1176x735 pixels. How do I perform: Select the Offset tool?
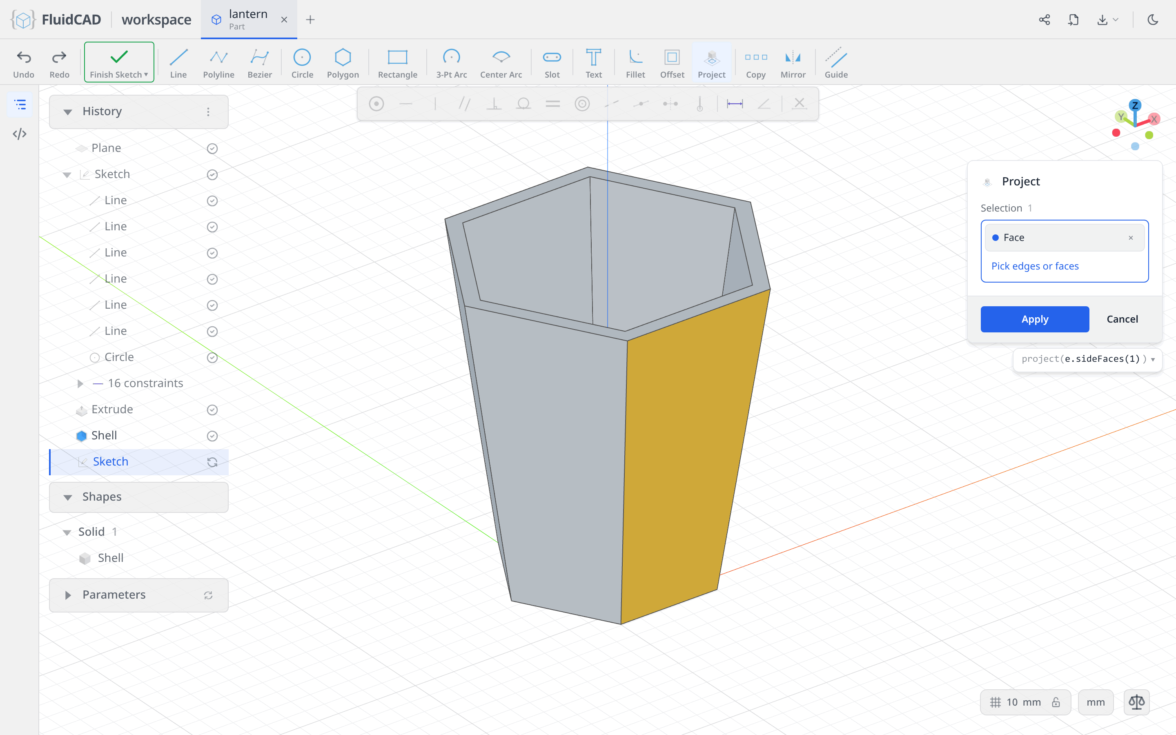(x=672, y=63)
